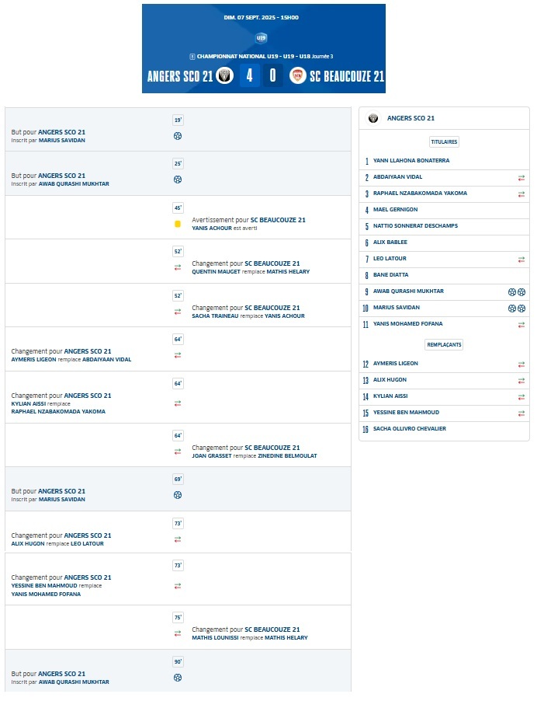Click the 69' minute marker

pyautogui.click(x=178, y=479)
